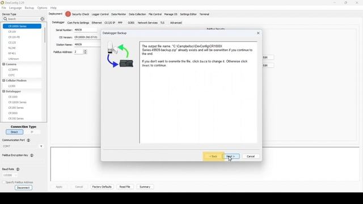This screenshot has width=363, height=204.
Task: Click Next in the backup dialog
Action: point(231,156)
